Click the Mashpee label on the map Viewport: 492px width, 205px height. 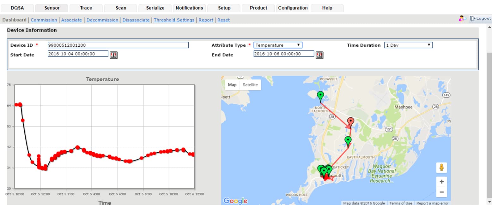pos(404,107)
